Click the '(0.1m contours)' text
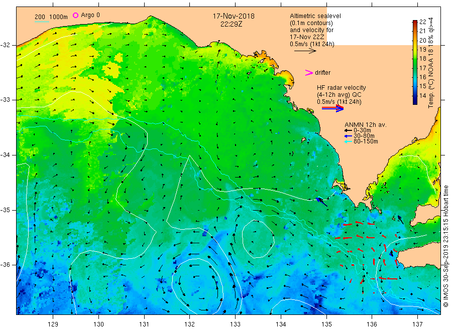Viewport: 452px width, 331px height. pyautogui.click(x=311, y=23)
